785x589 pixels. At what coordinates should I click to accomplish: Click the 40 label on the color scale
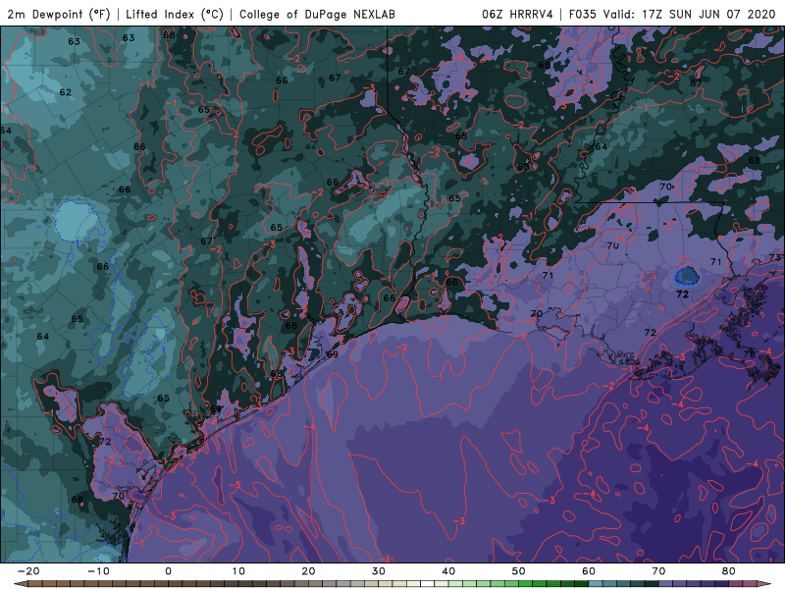click(x=448, y=571)
